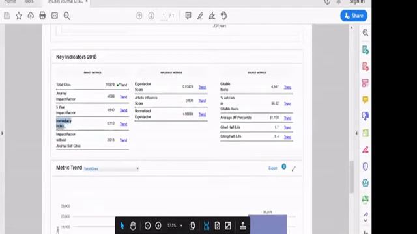Open Protect shield tool in sidebar

[366, 166]
